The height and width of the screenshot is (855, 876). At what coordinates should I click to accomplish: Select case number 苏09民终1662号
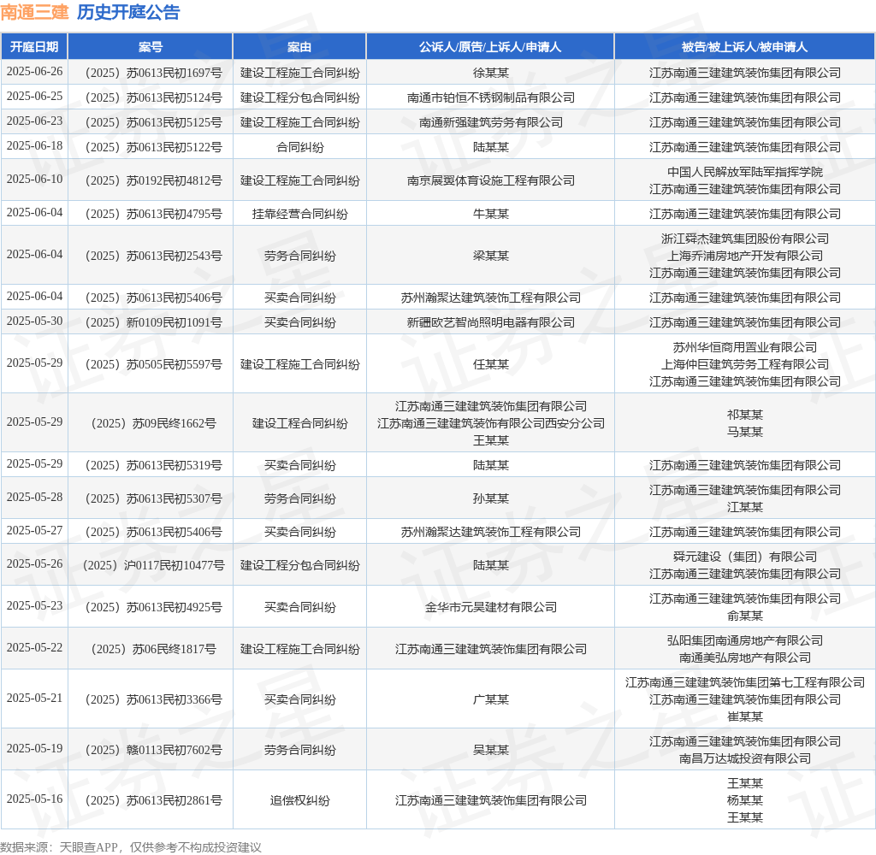coord(154,423)
